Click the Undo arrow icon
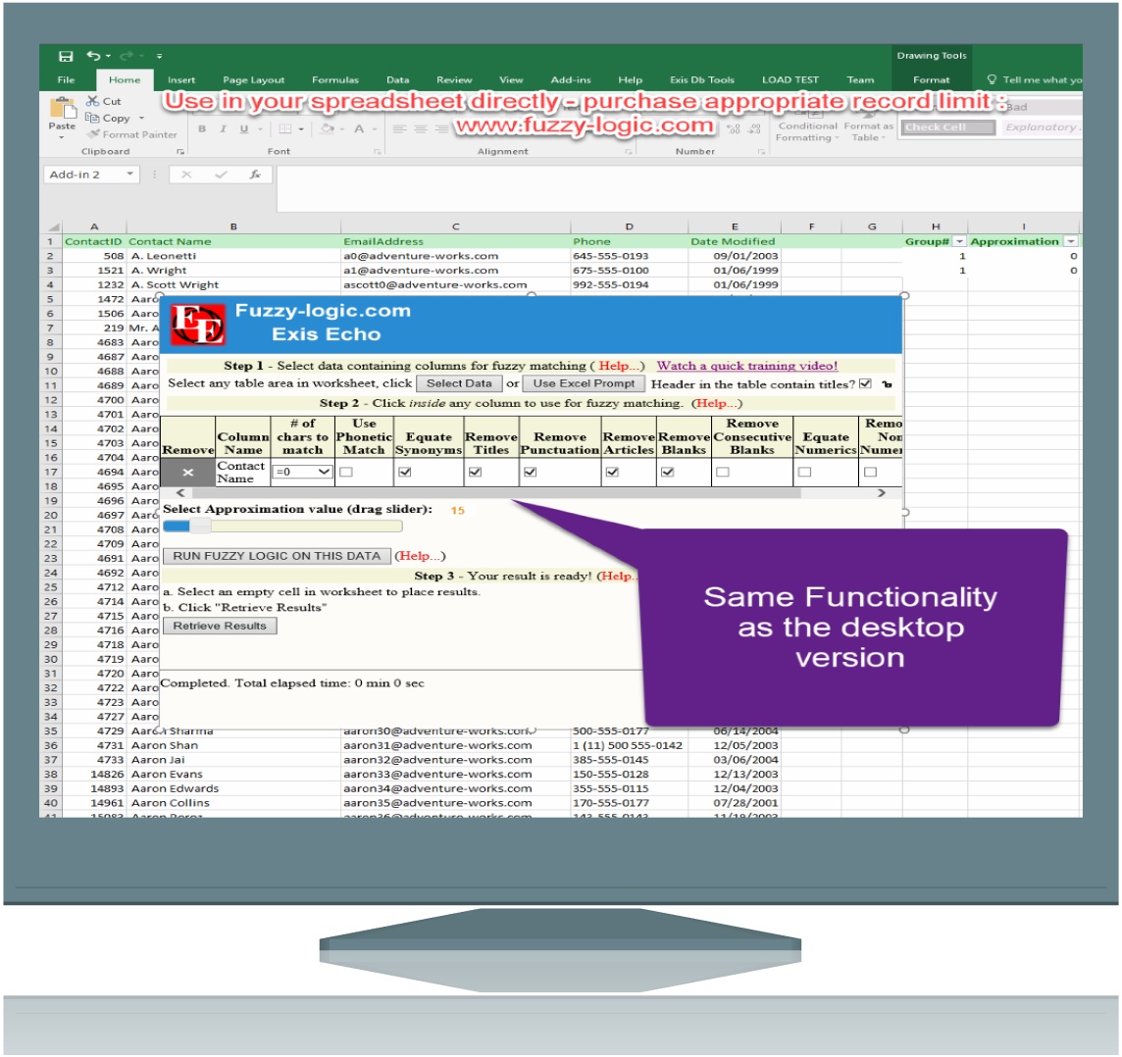The height and width of the screenshot is (1057, 1122). click(94, 56)
